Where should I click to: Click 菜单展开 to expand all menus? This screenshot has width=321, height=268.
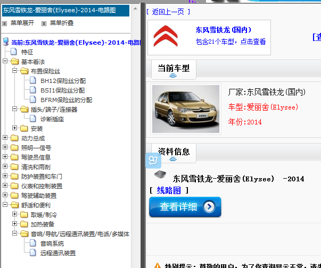[22, 23]
